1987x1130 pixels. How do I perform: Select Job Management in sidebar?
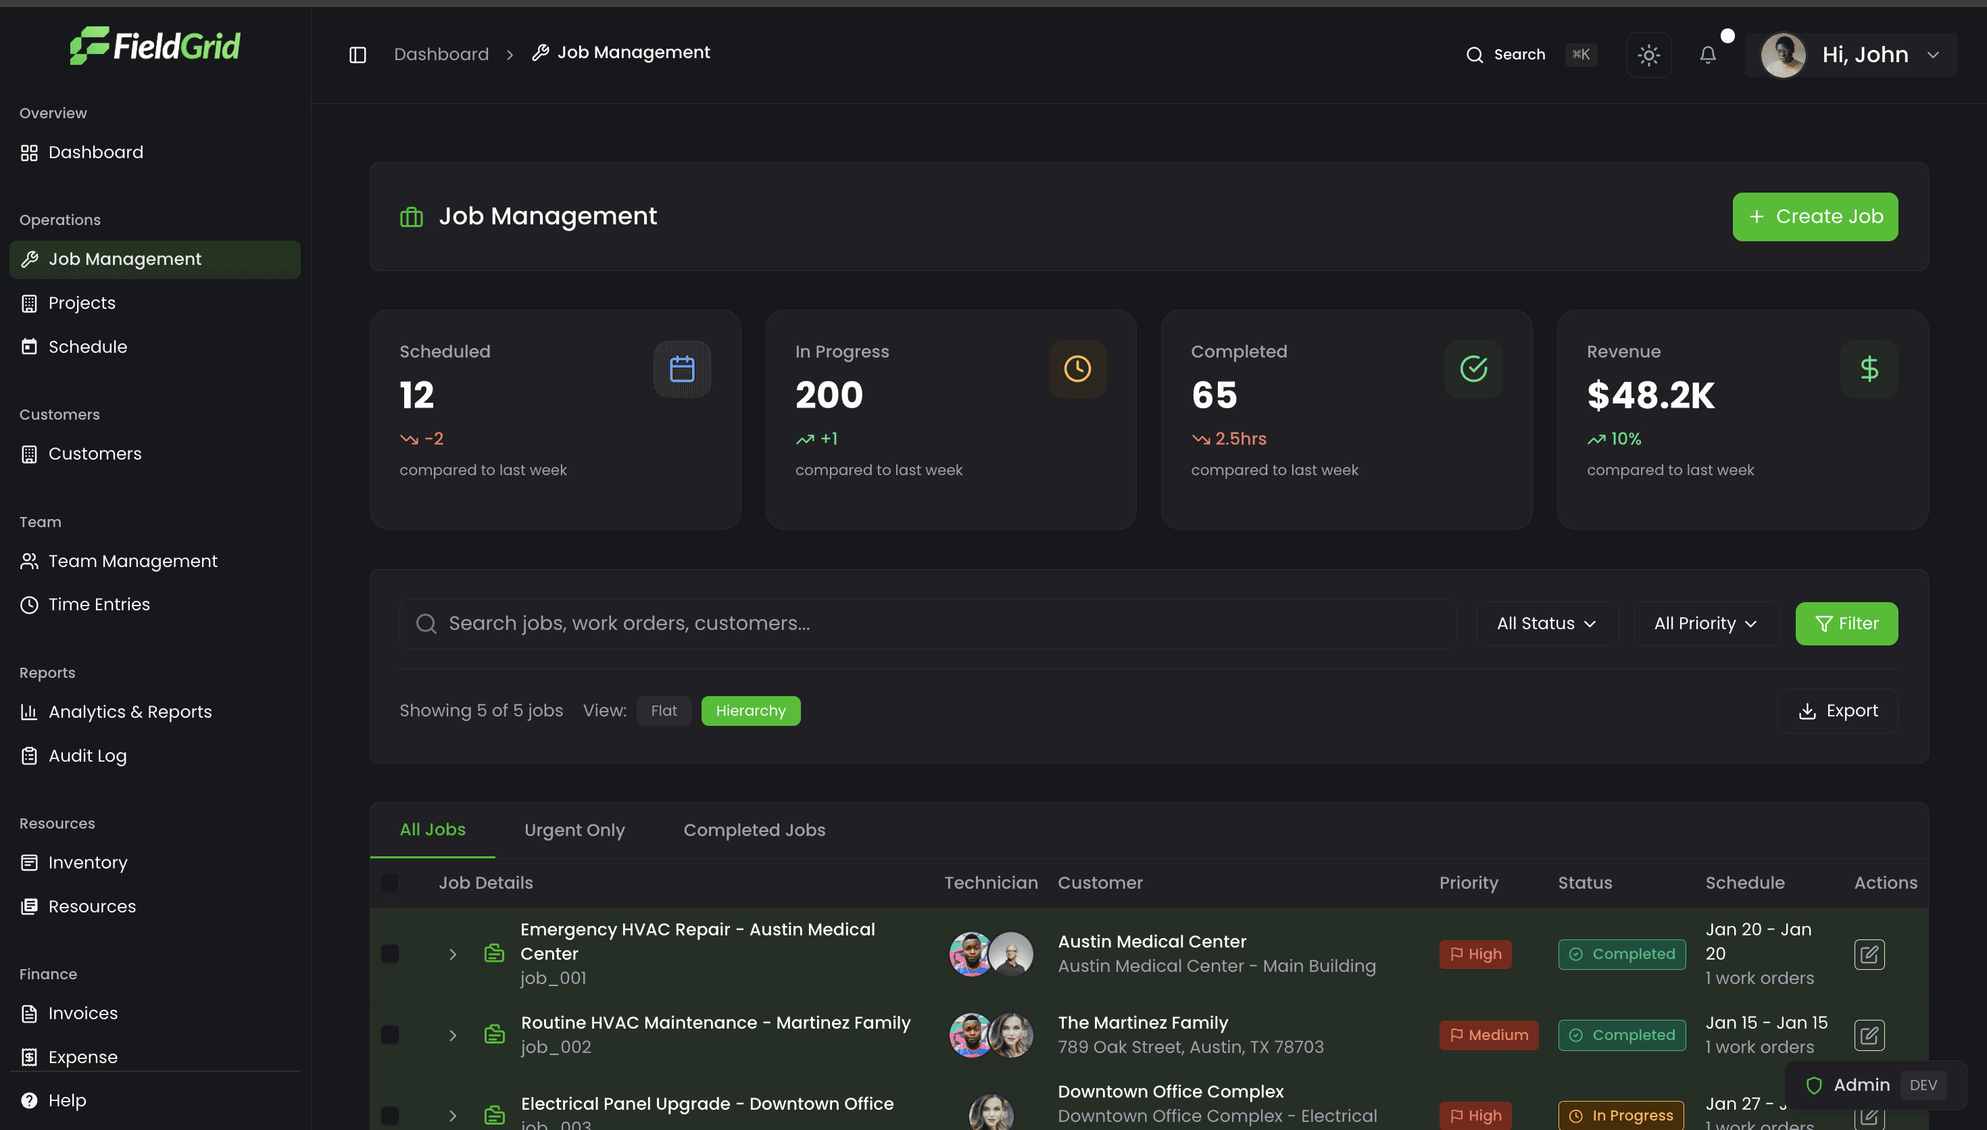tap(154, 260)
